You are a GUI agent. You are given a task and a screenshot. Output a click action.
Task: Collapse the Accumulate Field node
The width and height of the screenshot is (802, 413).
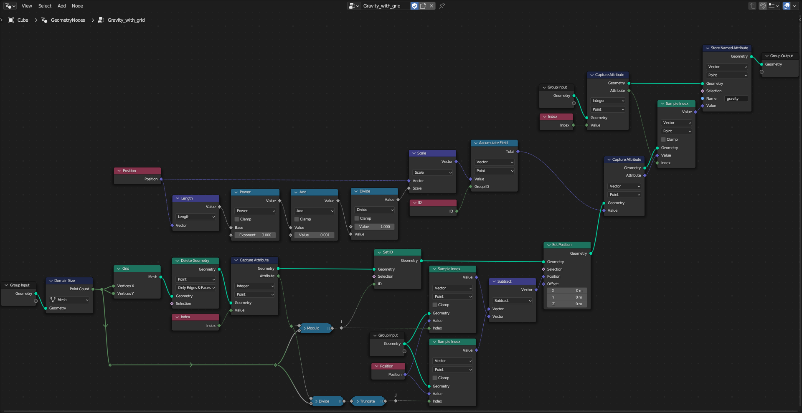476,143
